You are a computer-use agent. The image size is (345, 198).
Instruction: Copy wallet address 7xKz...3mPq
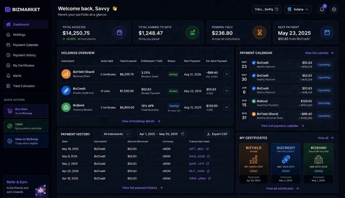(x=277, y=9)
